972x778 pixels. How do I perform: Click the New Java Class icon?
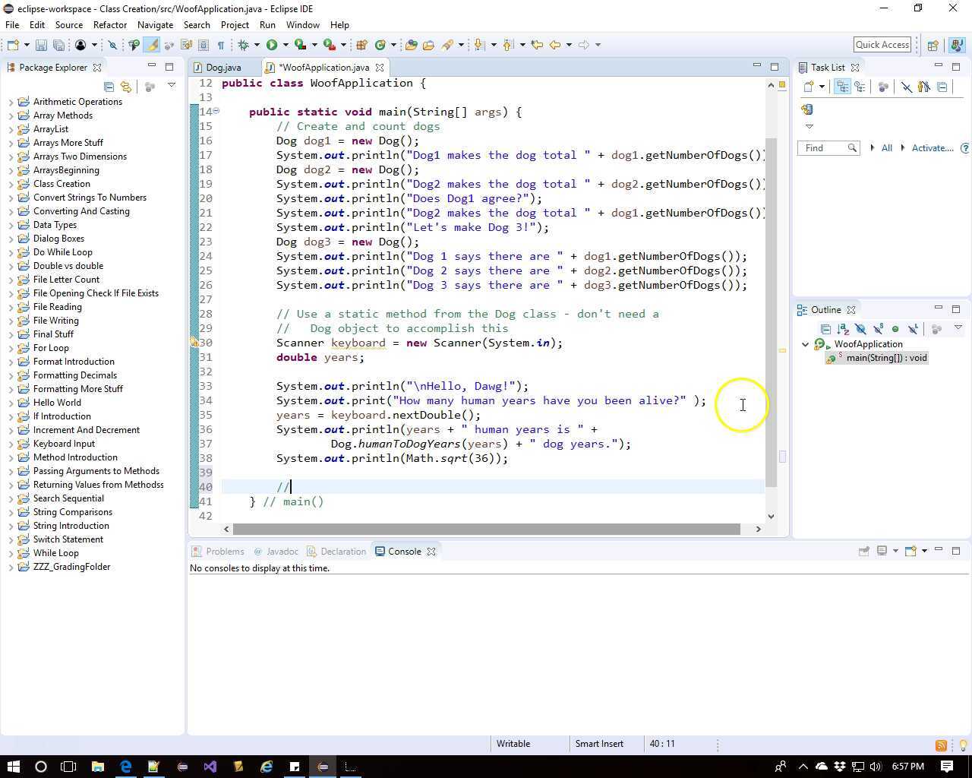click(x=380, y=45)
